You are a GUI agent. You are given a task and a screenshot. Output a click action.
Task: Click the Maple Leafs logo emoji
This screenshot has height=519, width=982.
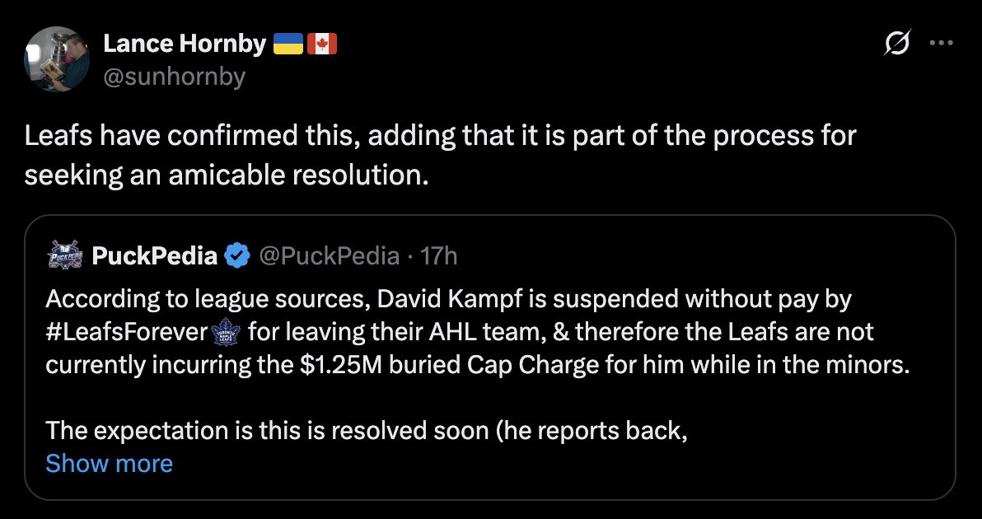click(x=225, y=332)
